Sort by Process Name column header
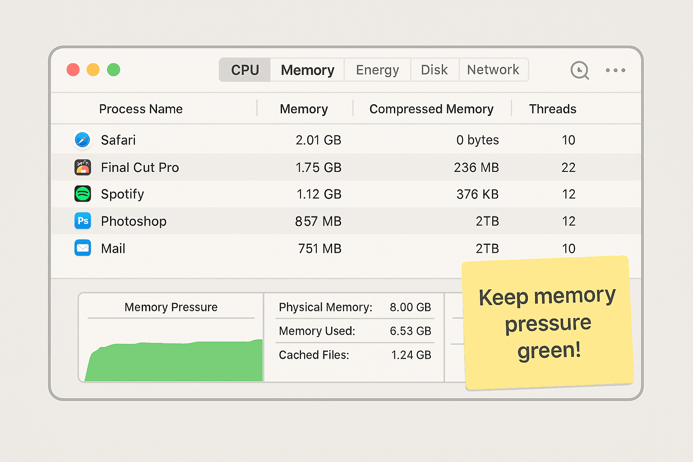The image size is (693, 462). pos(141,109)
